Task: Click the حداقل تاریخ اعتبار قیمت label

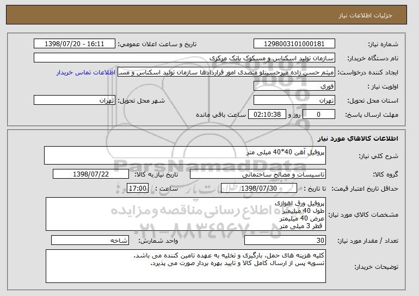Action: 365,188
